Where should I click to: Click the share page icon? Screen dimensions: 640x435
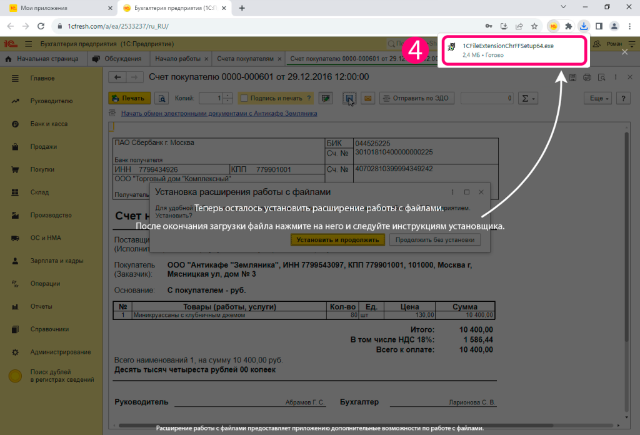(519, 26)
